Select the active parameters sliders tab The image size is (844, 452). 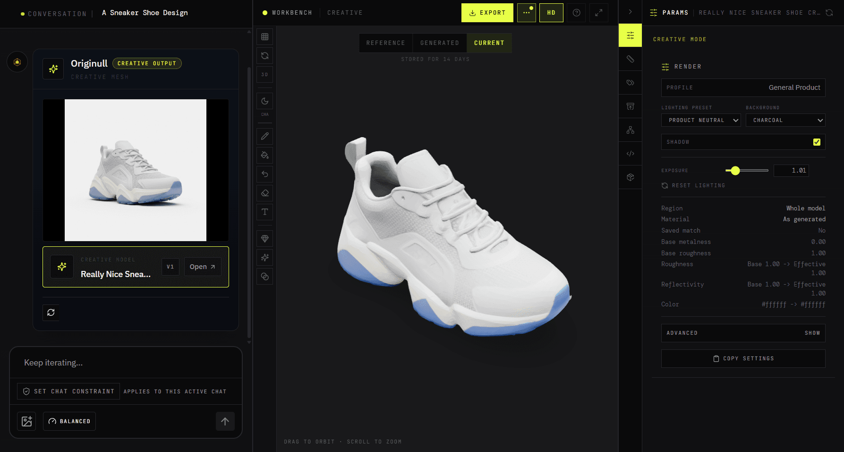click(630, 35)
